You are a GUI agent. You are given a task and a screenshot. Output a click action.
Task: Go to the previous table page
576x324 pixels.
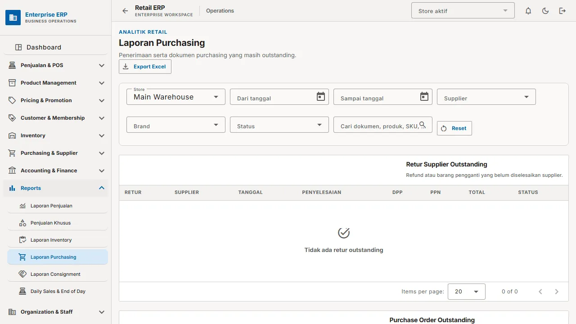pos(540,292)
